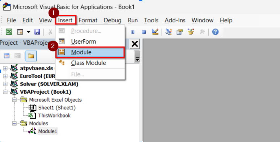
Task: Collapse the Modules folder
Action: coord(14,123)
